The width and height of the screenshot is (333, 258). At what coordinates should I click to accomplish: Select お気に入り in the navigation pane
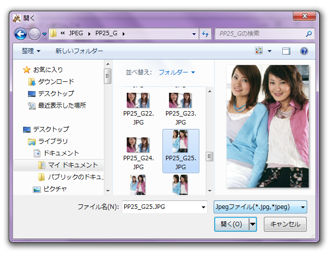[48, 70]
